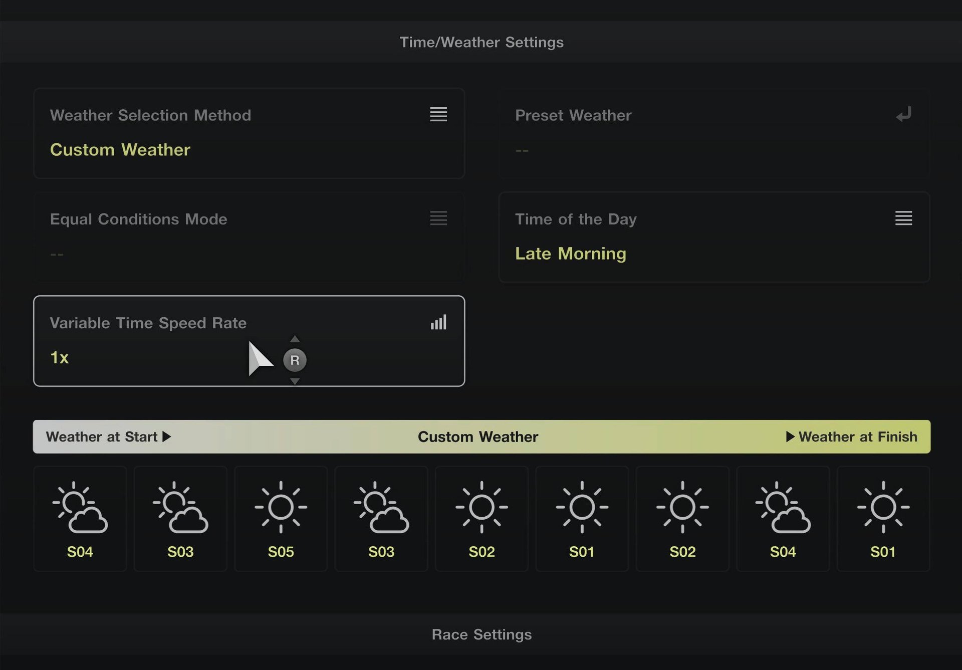Click the Variable Time Speed Rate bars icon
962x670 pixels.
(x=438, y=322)
